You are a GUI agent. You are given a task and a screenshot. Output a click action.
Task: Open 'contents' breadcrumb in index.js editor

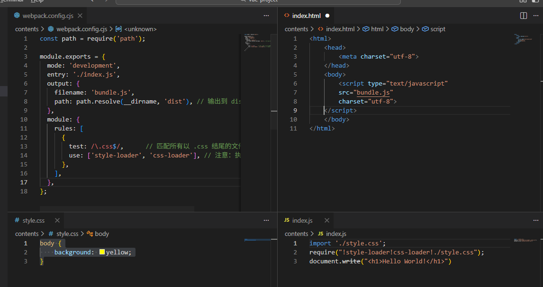click(x=297, y=234)
